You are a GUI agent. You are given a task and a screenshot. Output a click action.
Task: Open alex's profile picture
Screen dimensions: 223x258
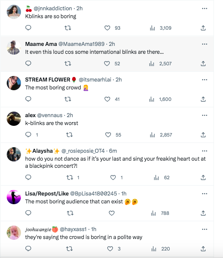(14, 119)
